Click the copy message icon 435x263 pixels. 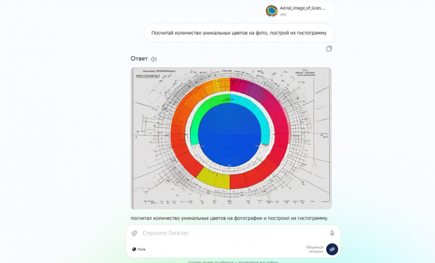329,49
